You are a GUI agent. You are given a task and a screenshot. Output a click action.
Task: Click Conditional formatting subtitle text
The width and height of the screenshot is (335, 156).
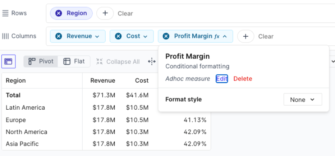[197, 66]
